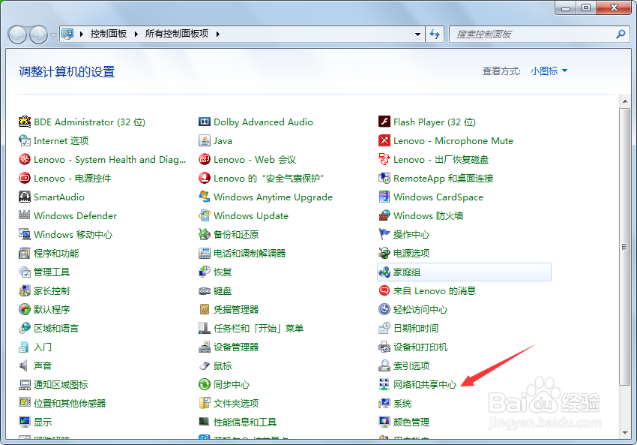Click the Windows 防火墙 icon
The height and width of the screenshot is (445, 637).
384,215
